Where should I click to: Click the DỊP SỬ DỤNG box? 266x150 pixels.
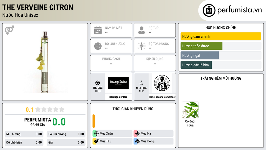tap(155, 63)
